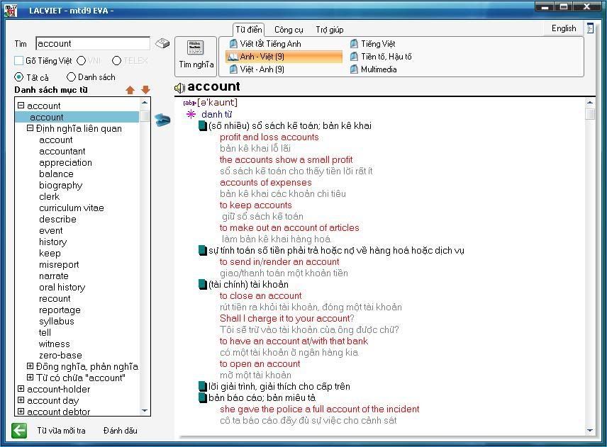Click green marker before sổ sách kế toán definition
The image size is (607, 447).
coord(203,125)
